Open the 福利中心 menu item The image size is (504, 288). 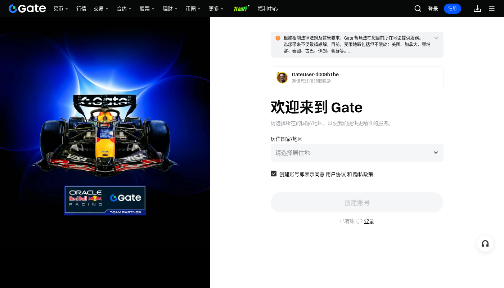tap(268, 9)
